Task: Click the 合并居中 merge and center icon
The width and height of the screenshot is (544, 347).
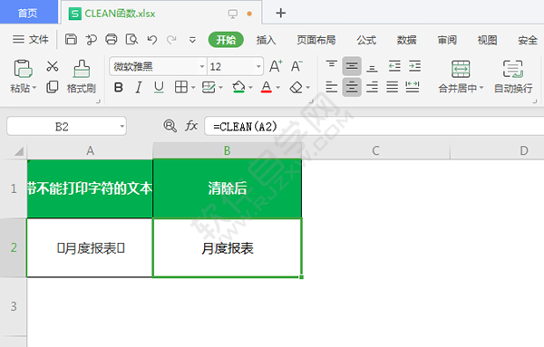Action: [461, 70]
